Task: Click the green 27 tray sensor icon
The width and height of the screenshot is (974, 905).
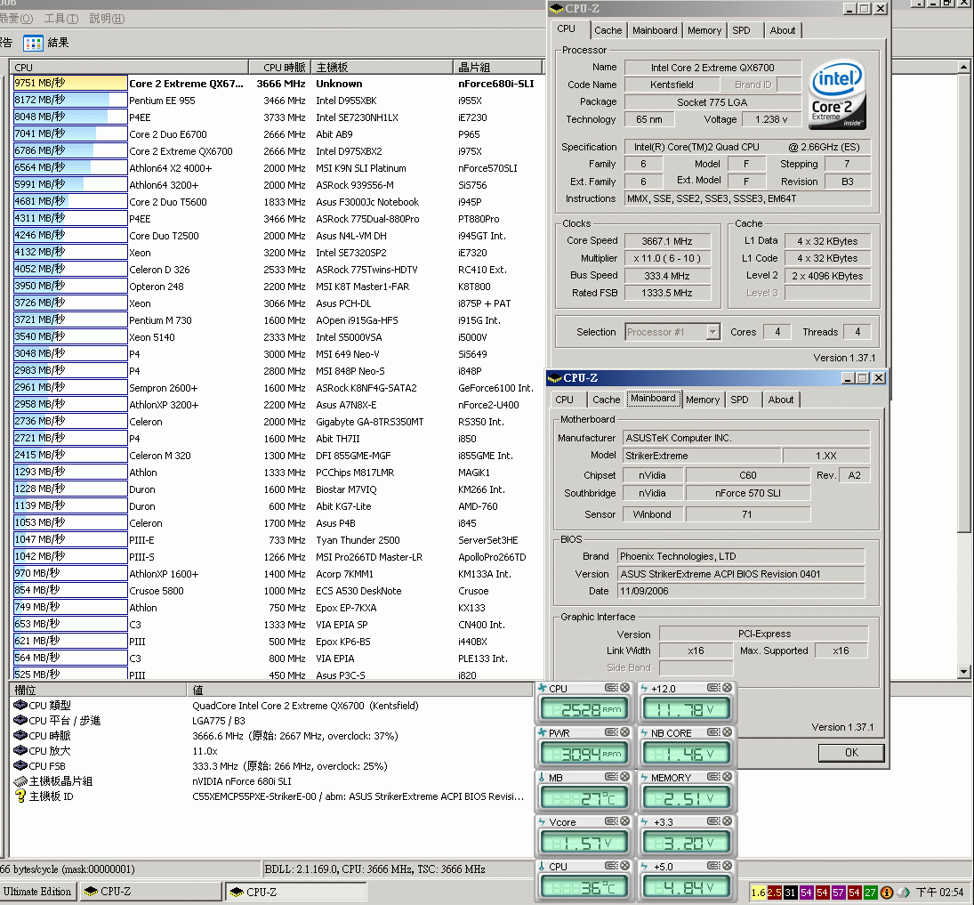Action: pos(870,893)
